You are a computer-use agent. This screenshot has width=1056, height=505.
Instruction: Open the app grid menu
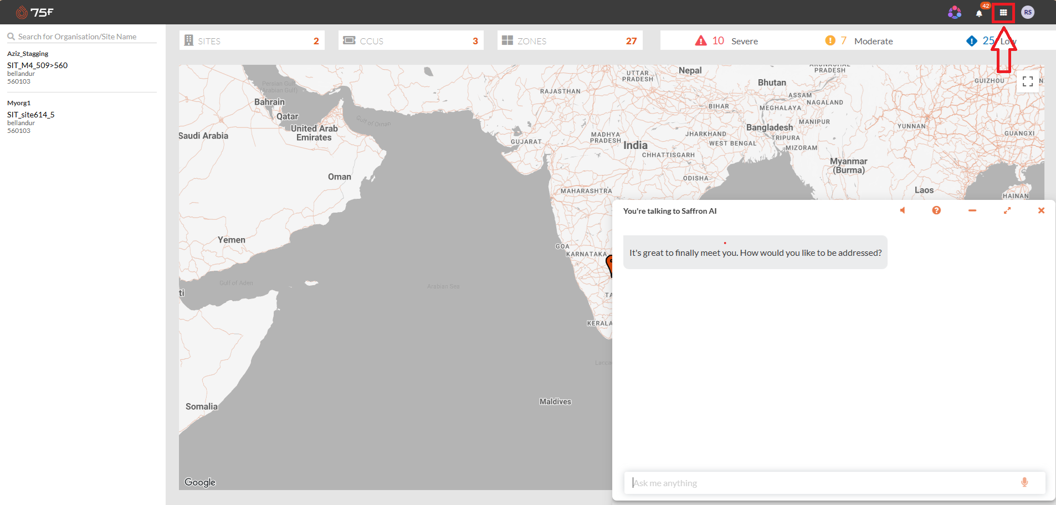pos(1003,12)
